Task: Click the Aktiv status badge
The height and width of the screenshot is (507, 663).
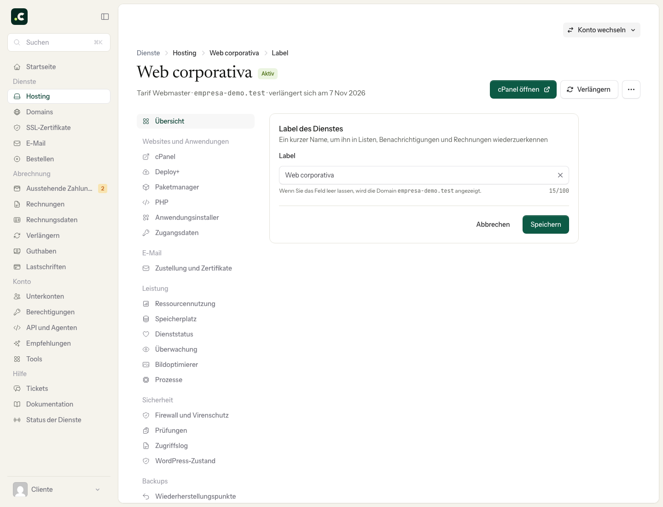Action: 268,74
